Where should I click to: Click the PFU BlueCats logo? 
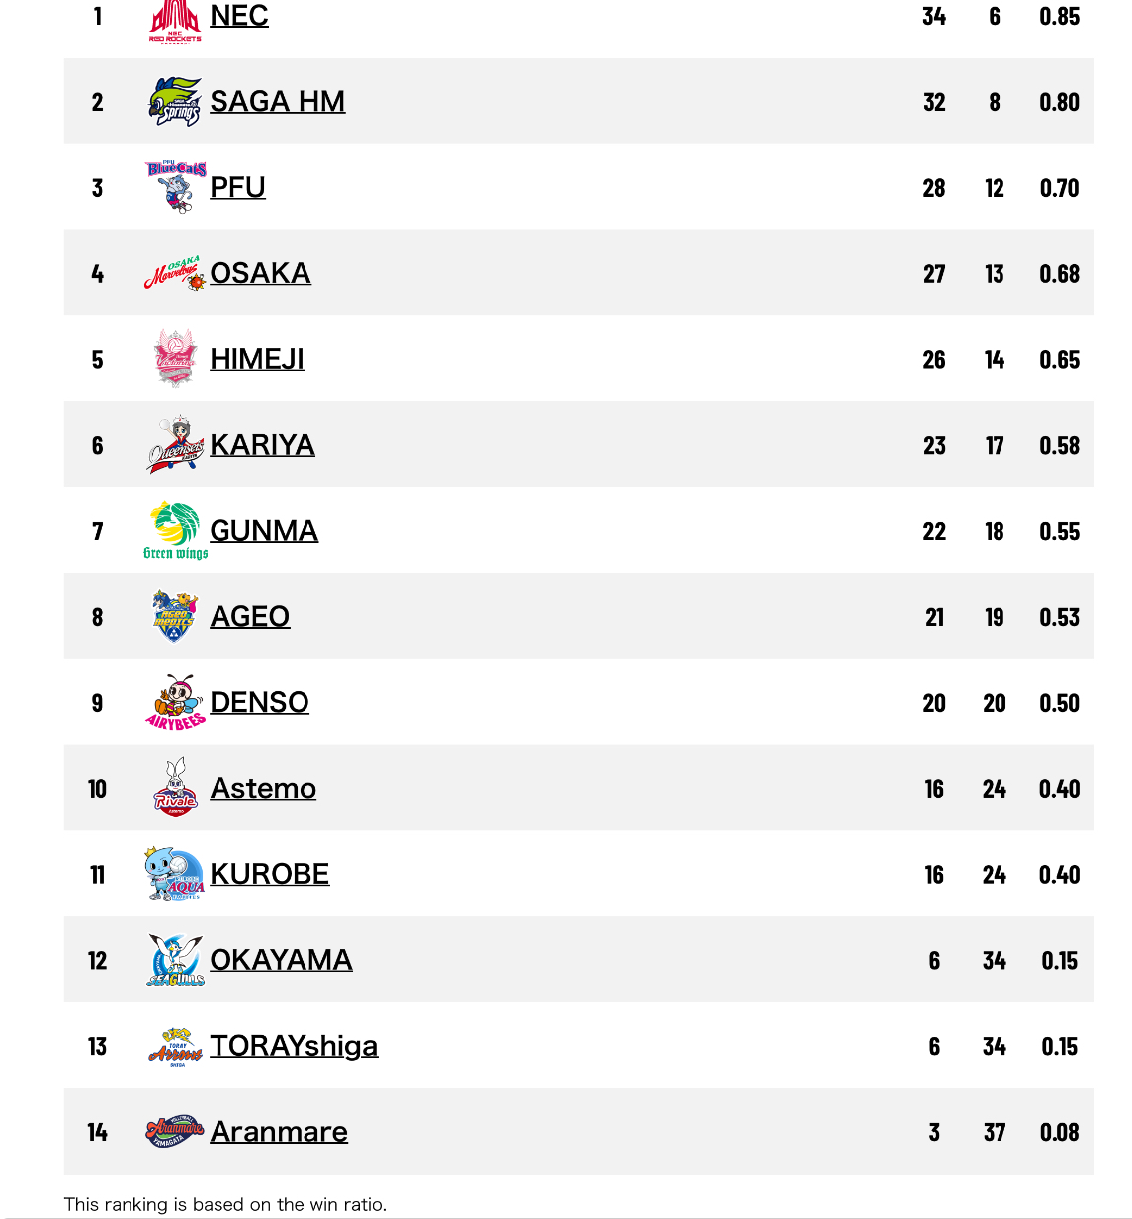click(175, 187)
